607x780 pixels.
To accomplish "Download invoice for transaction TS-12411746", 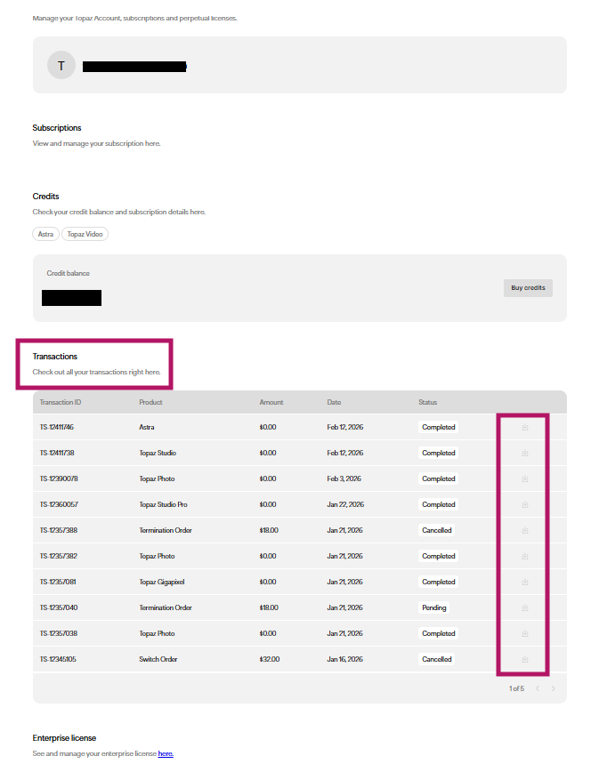I will 525,427.
